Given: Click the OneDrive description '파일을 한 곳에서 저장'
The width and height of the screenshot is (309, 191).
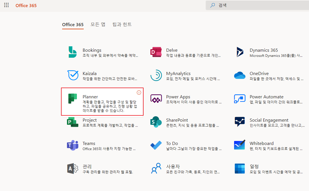Looking at the screenshot, I should (x=276, y=79).
